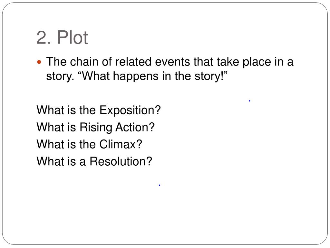
Task: Select the line 'What is Rising Action?'
Action: (x=95, y=127)
